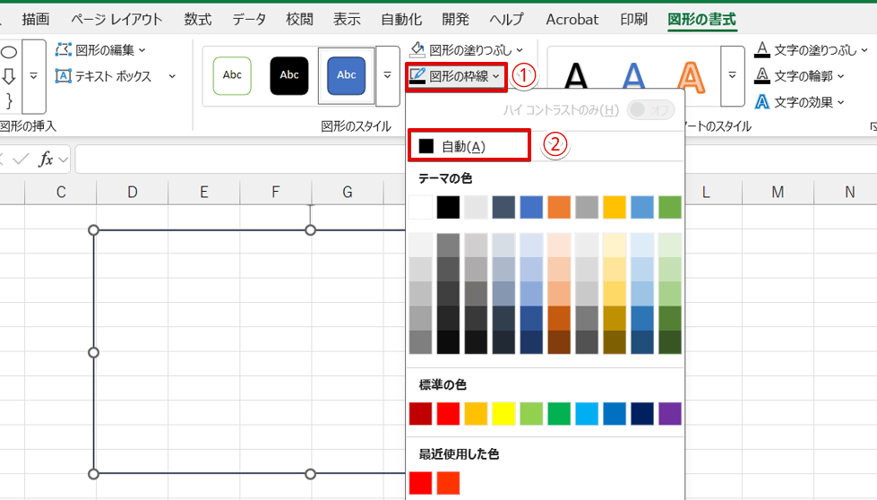Open 文字の塗りつぶし text fill menu
877x500 pixels.
[x=811, y=50]
